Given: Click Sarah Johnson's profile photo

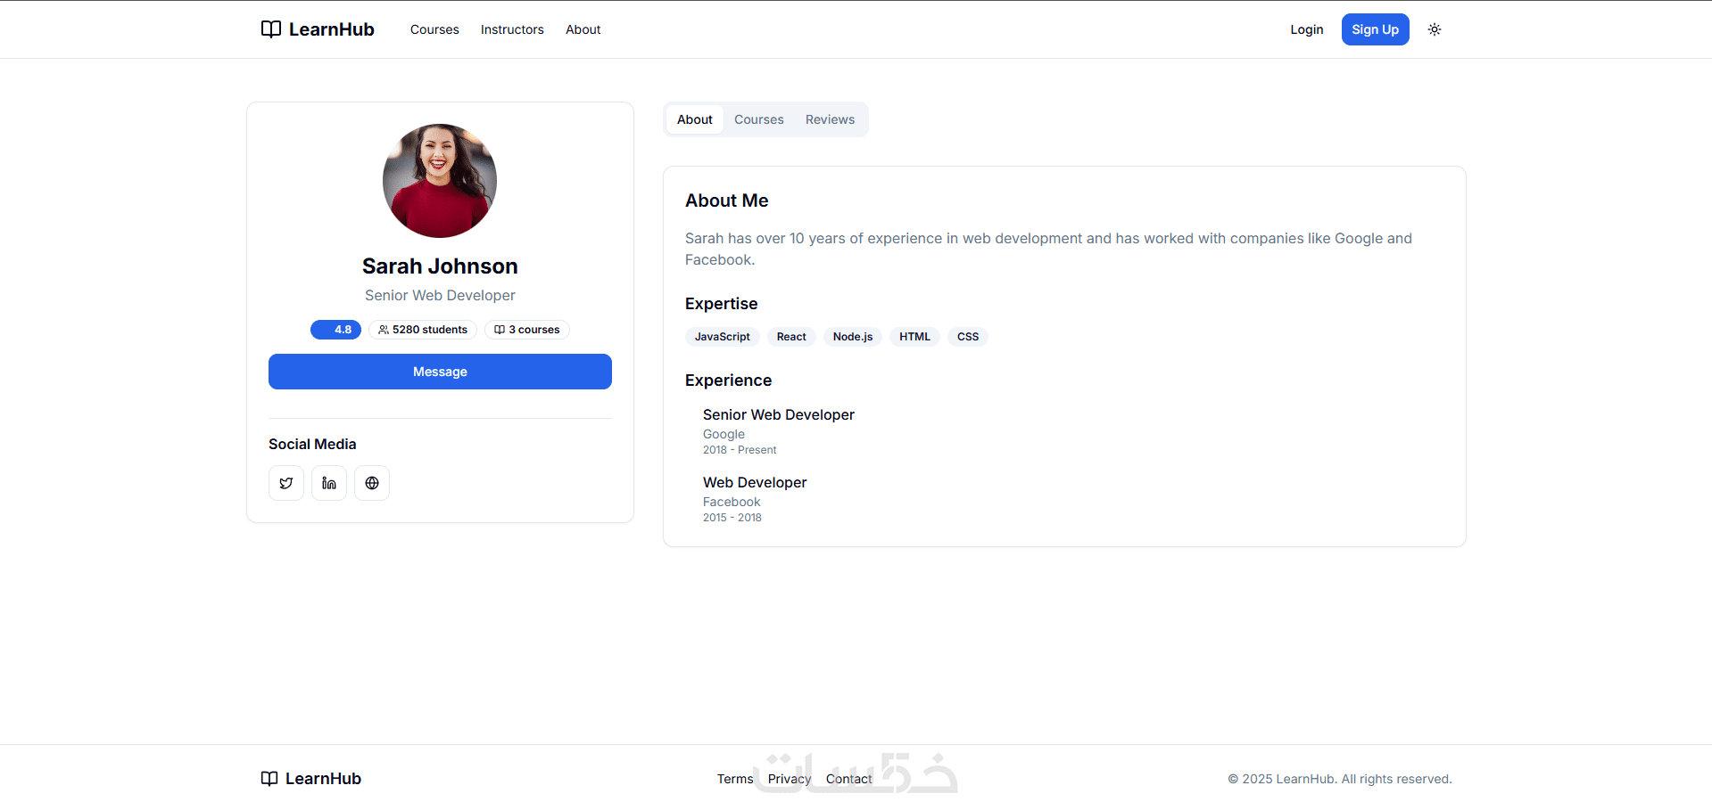Looking at the screenshot, I should click(440, 181).
